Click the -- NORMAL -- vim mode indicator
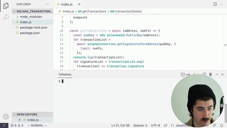Screen dimensions: 227x128 (37, 126)
